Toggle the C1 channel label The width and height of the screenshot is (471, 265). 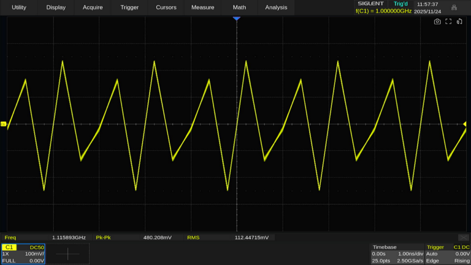(9, 247)
